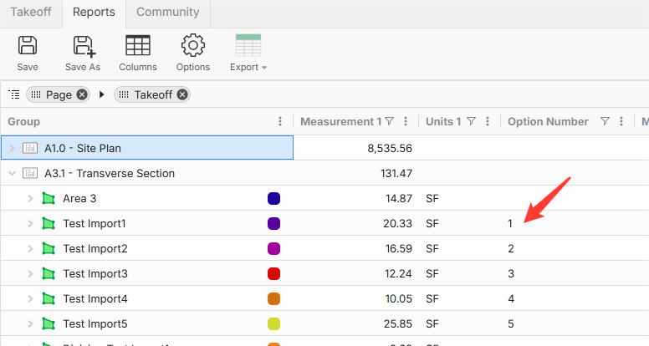Click the Measurement 1 filter icon
The width and height of the screenshot is (649, 346).
pos(389,122)
